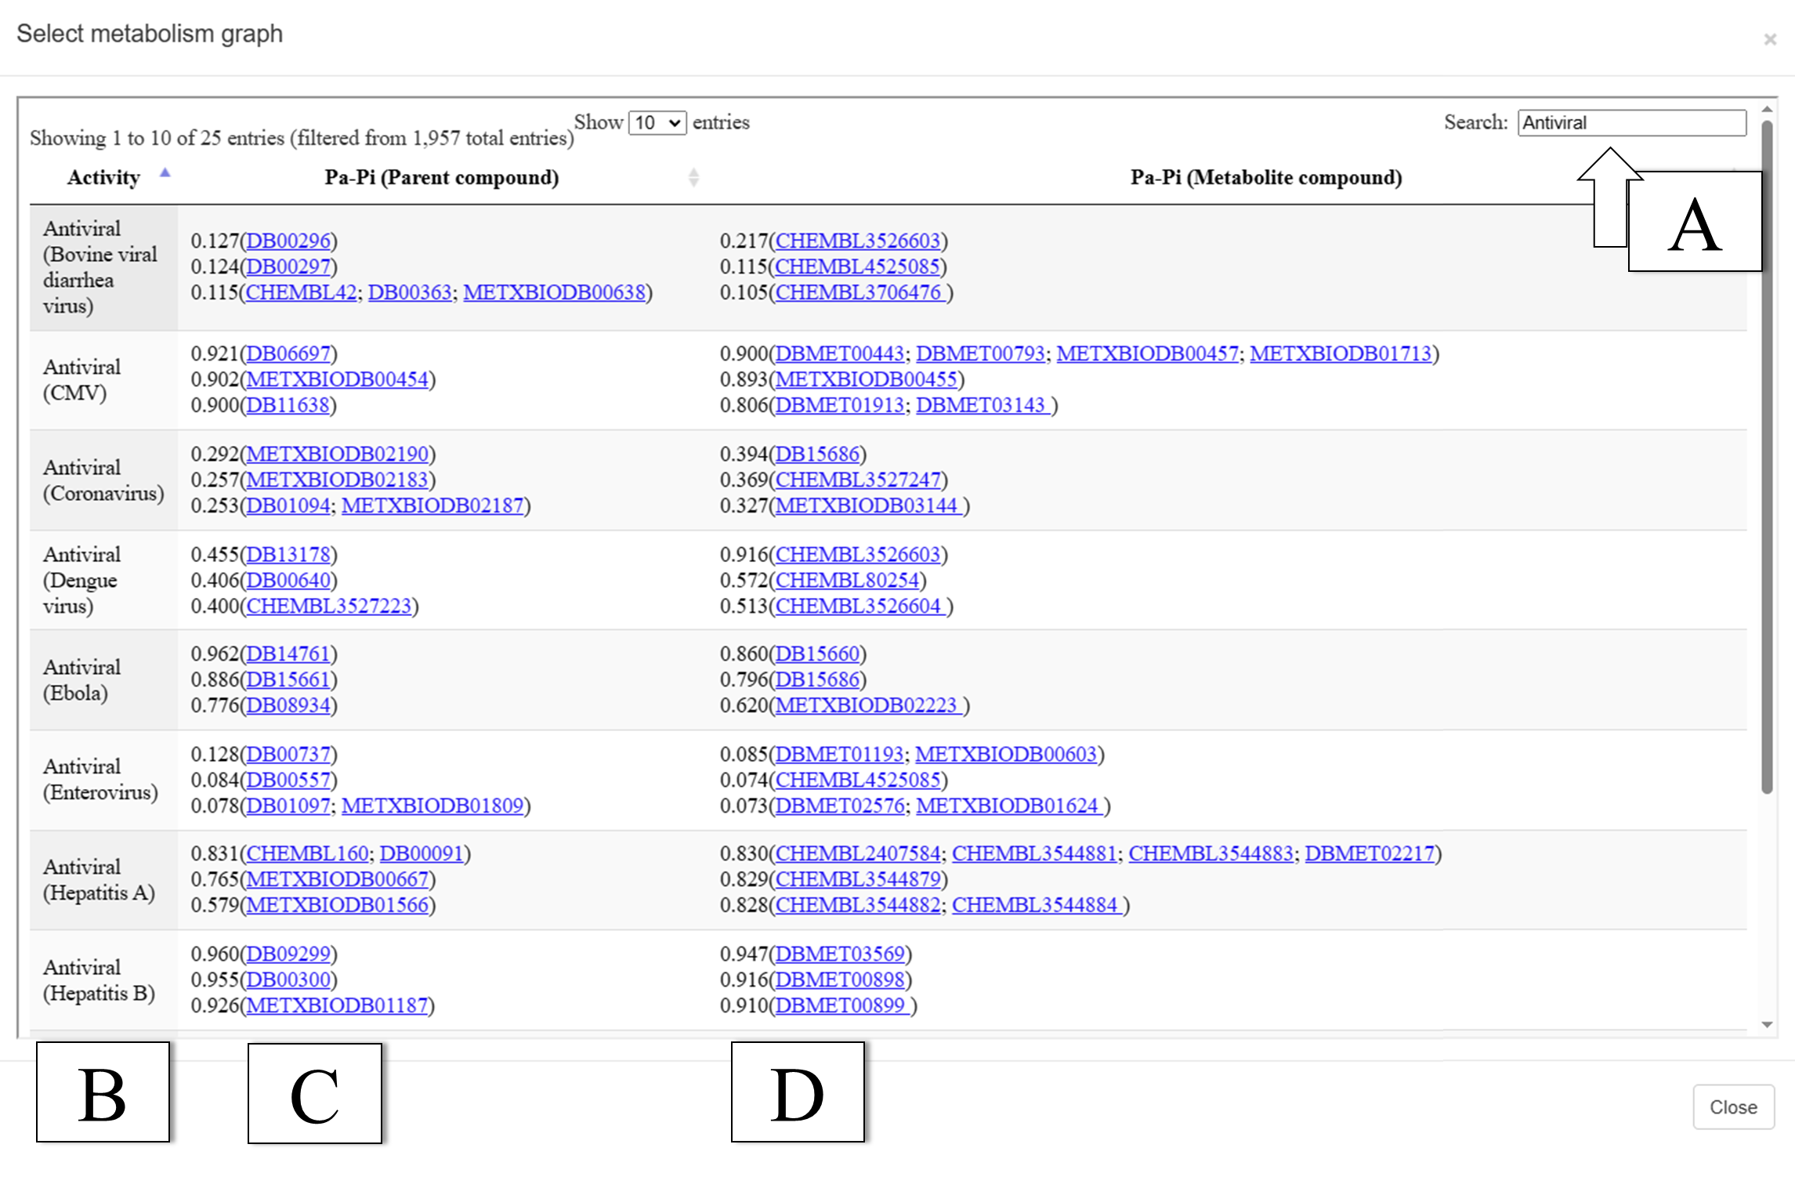Image resolution: width=1795 pixels, height=1195 pixels.
Task: Close the dialog with the X icon
Action: pos(1769,39)
